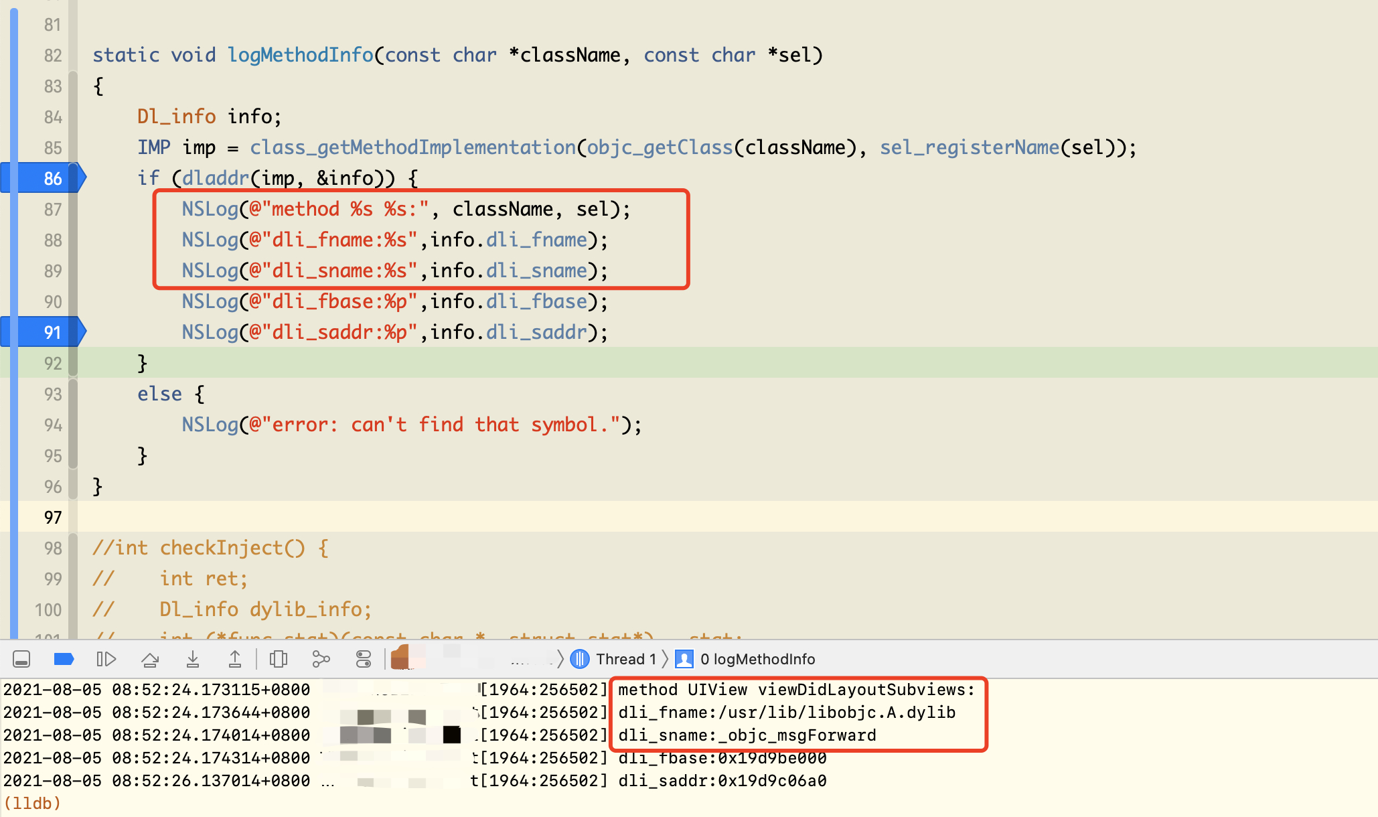Click the logMethodInfo function name in code
The width and height of the screenshot is (1378, 817).
point(300,55)
